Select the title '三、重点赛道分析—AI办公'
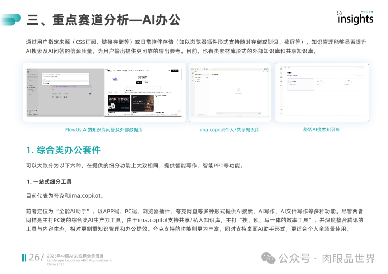 pos(104,20)
